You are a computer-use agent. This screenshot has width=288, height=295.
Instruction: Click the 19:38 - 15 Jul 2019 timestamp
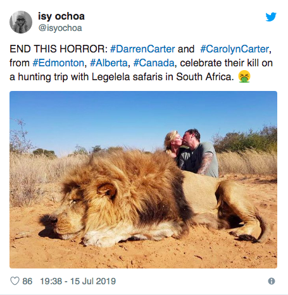coord(78,281)
